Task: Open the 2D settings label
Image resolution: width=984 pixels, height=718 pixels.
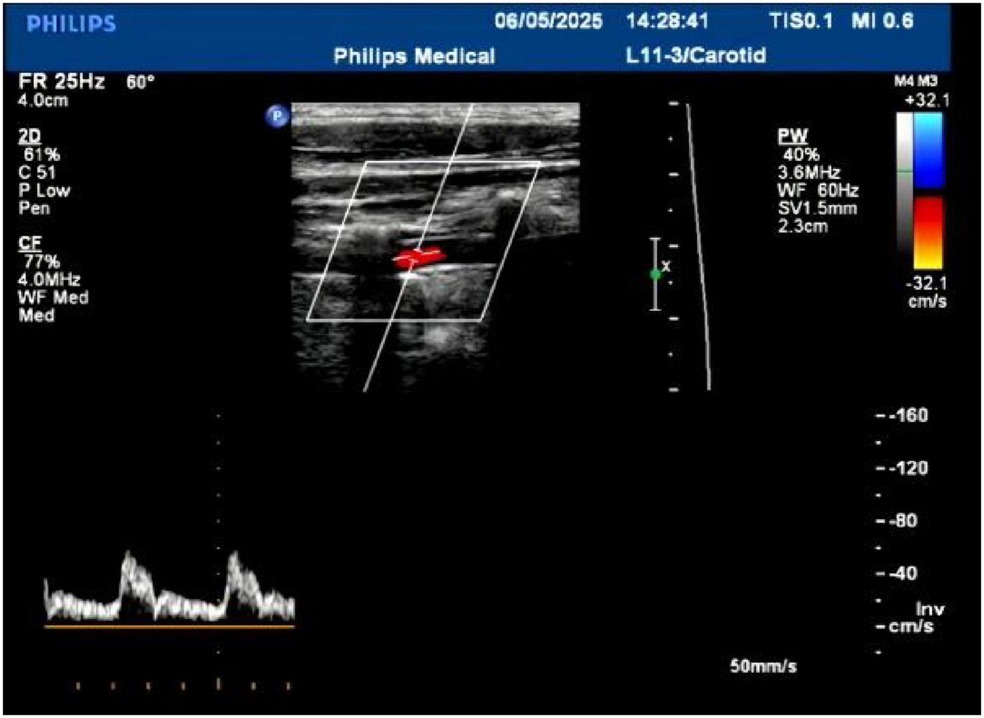Action: 29,136
